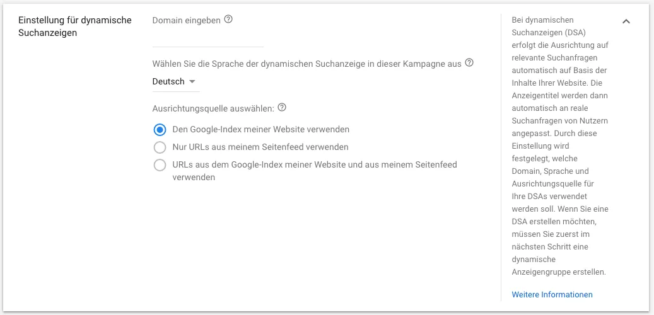Click the Wählen Sie die Sprache prompt text
This screenshot has height=315, width=654.
307,64
